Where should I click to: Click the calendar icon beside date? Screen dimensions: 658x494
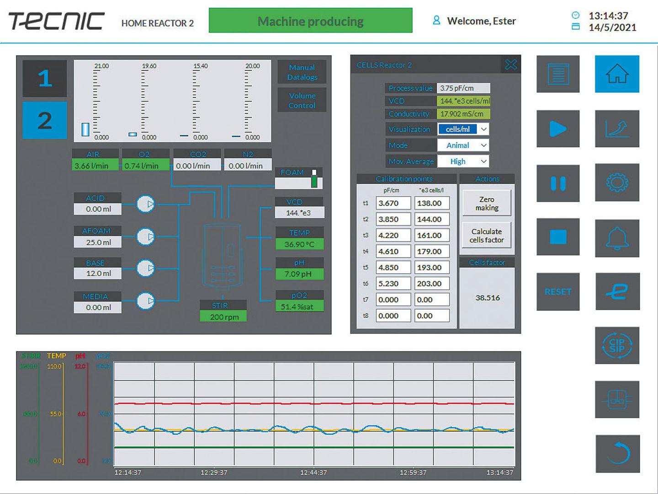(576, 27)
